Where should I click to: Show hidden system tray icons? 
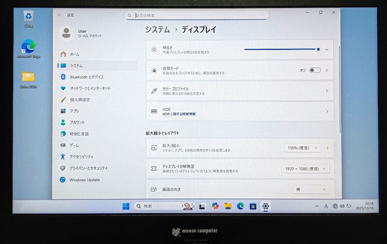pos(317,206)
